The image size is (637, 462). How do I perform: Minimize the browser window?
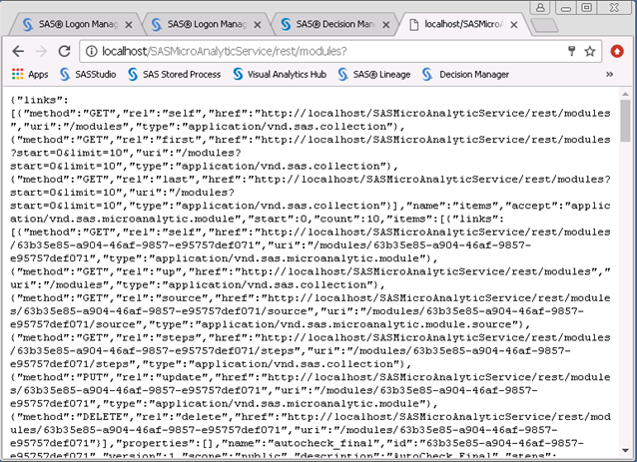coord(566,8)
